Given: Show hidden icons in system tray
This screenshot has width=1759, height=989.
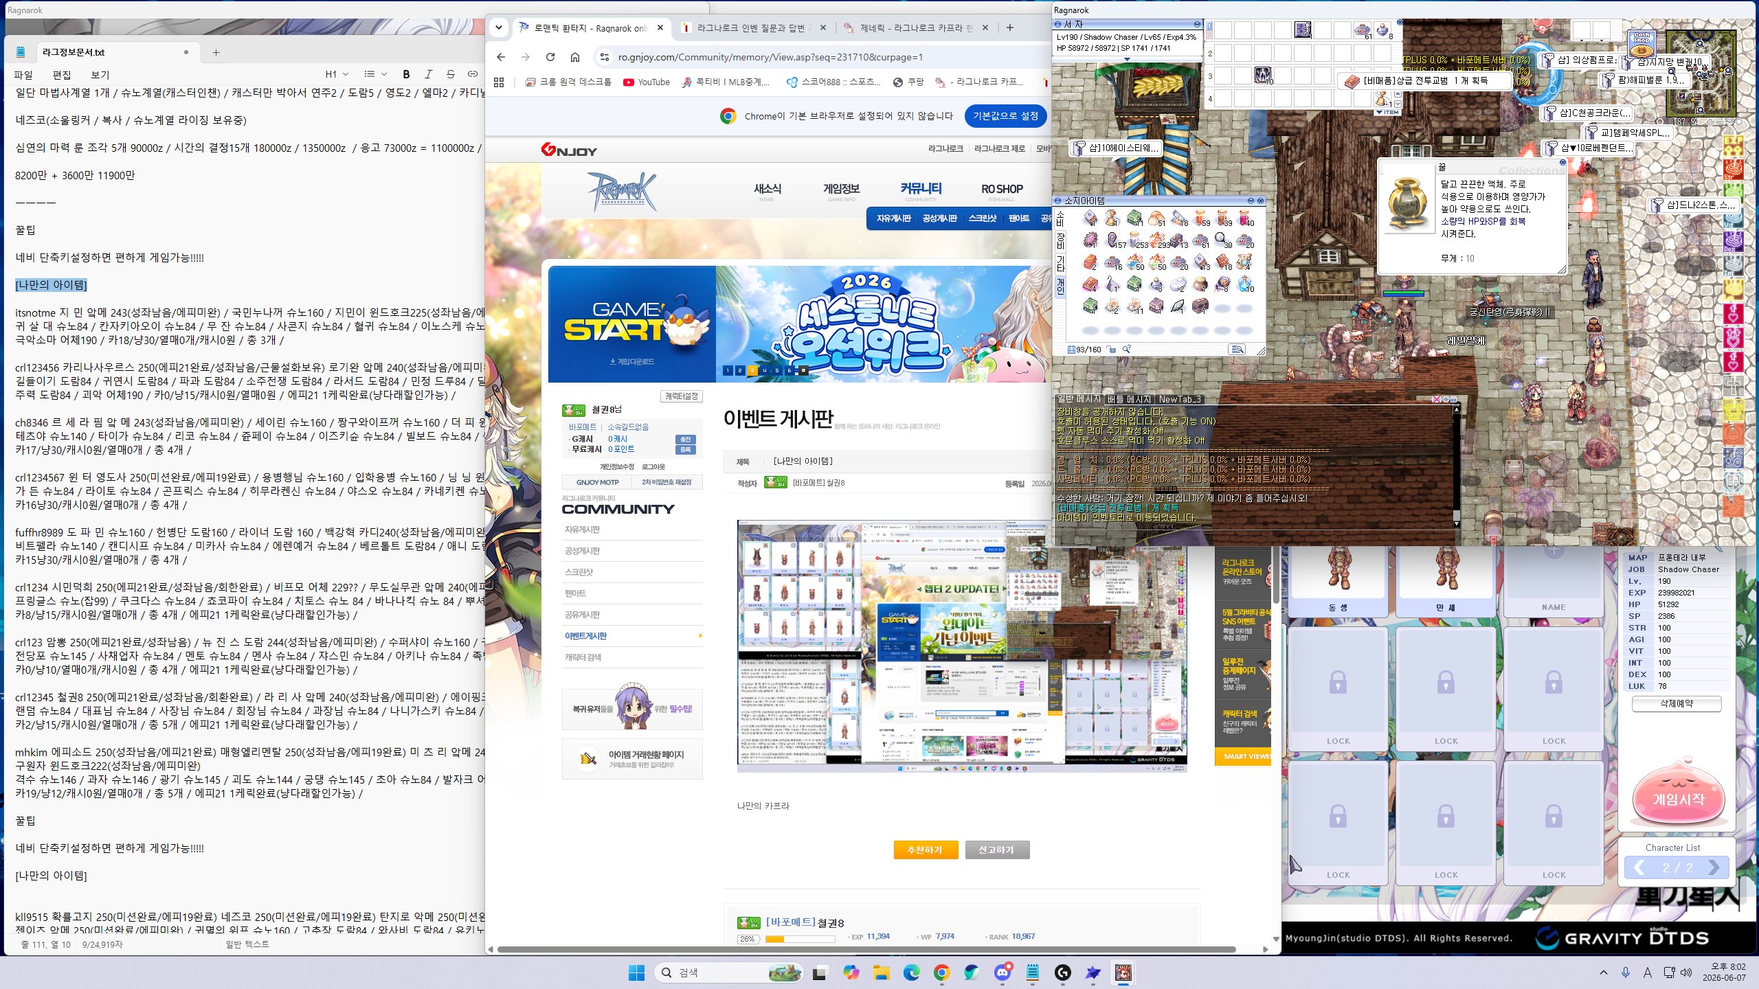Looking at the screenshot, I should [x=1604, y=973].
